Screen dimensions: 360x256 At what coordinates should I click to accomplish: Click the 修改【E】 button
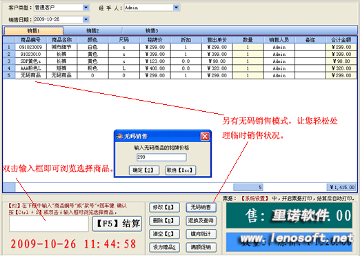coord(164,208)
